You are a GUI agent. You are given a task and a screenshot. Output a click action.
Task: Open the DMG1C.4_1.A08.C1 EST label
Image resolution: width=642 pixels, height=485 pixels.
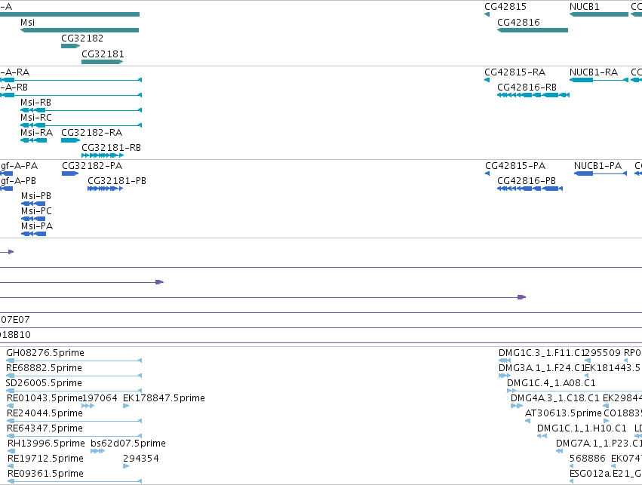click(x=551, y=383)
